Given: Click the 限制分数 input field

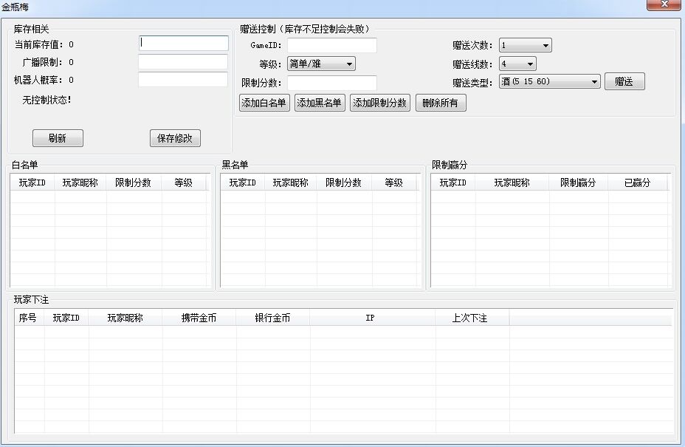Looking at the screenshot, I should tap(332, 83).
